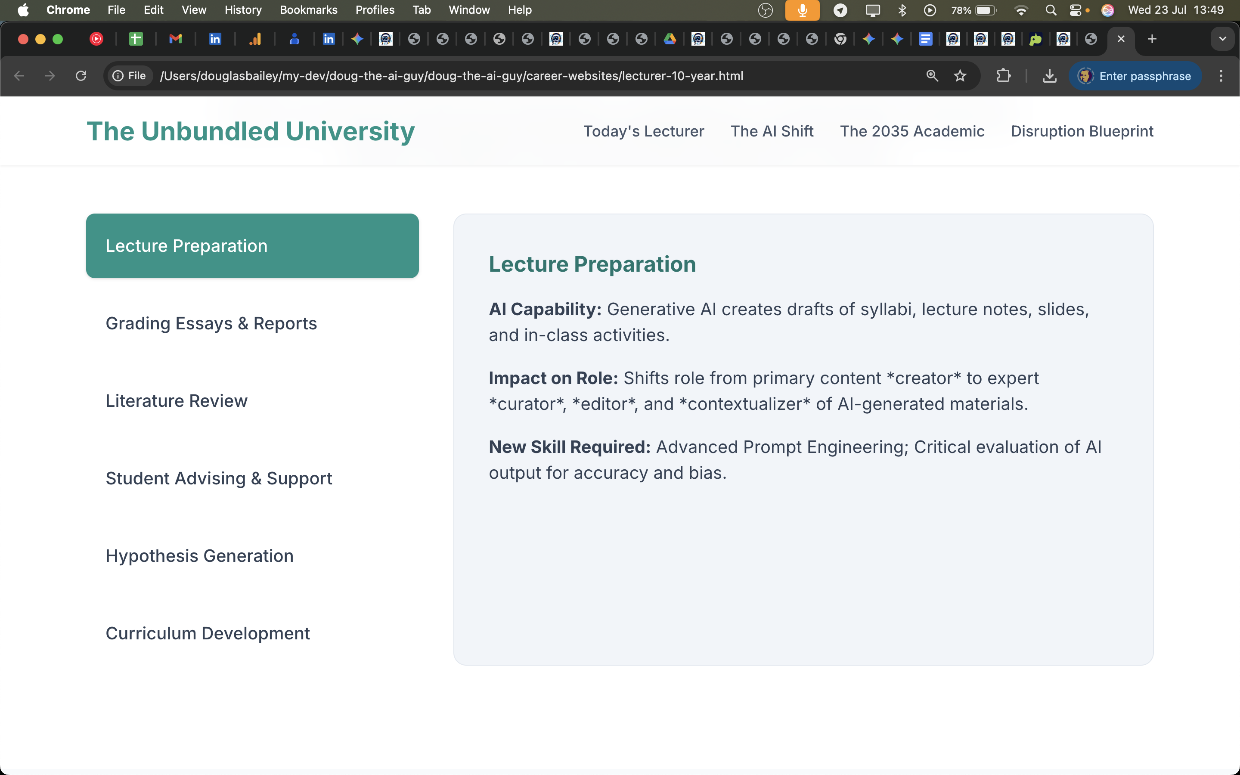Switch to the Chrome logo tab
The image size is (1240, 775).
pos(840,39)
